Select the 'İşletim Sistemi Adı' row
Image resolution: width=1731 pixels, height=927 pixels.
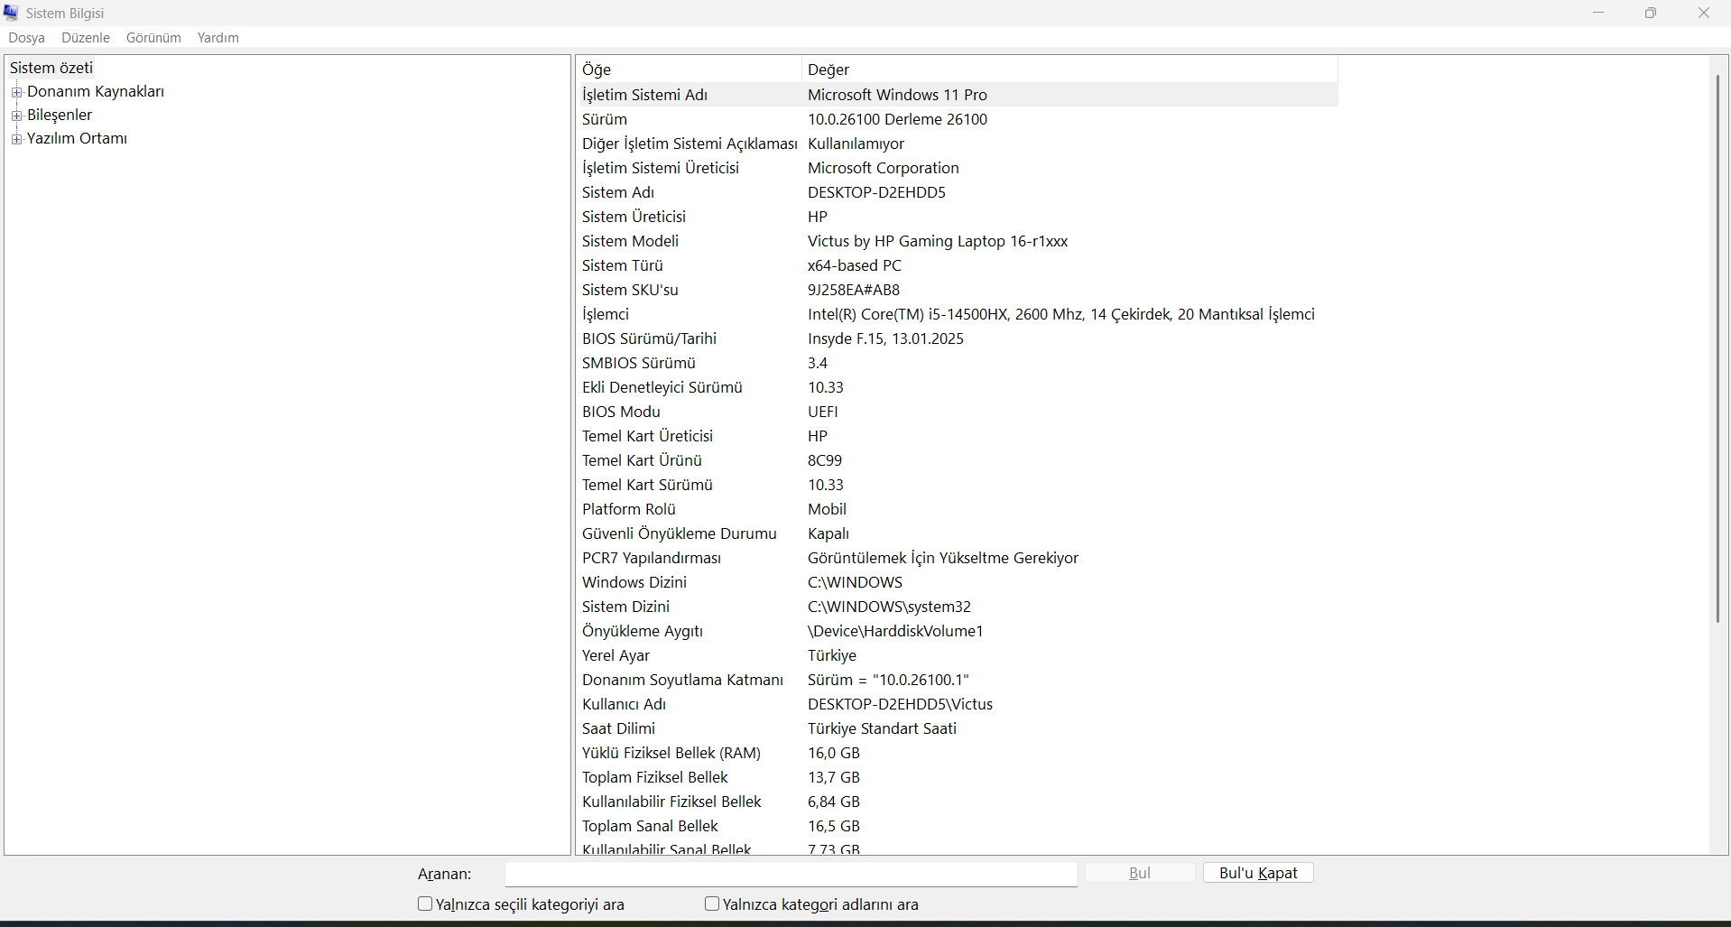(x=958, y=95)
